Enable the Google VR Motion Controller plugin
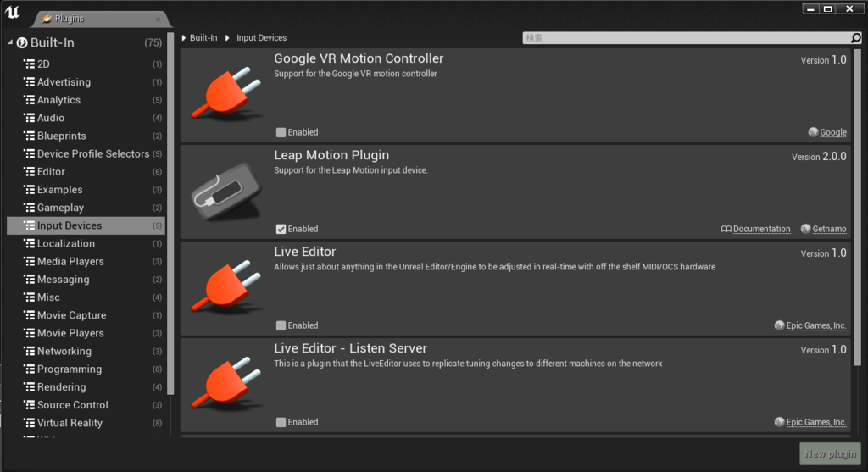The width and height of the screenshot is (868, 472). click(281, 133)
